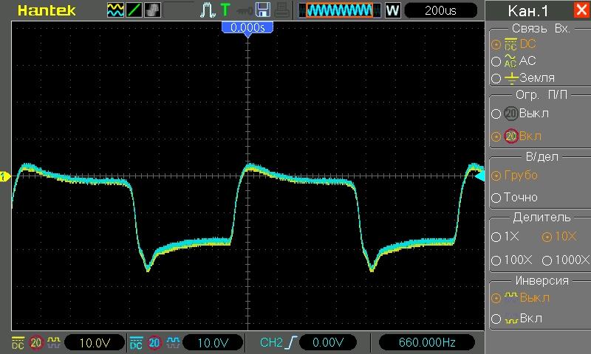Close the Кан.1 channel menu

pyautogui.click(x=581, y=10)
